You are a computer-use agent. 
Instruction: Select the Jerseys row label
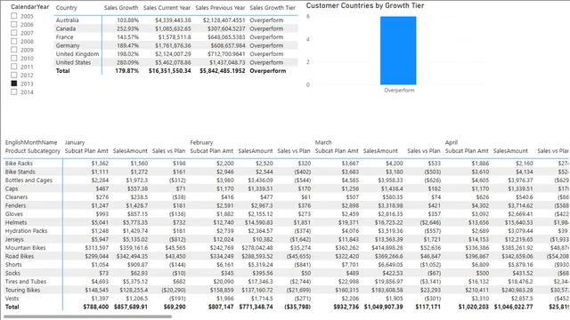tap(14, 239)
